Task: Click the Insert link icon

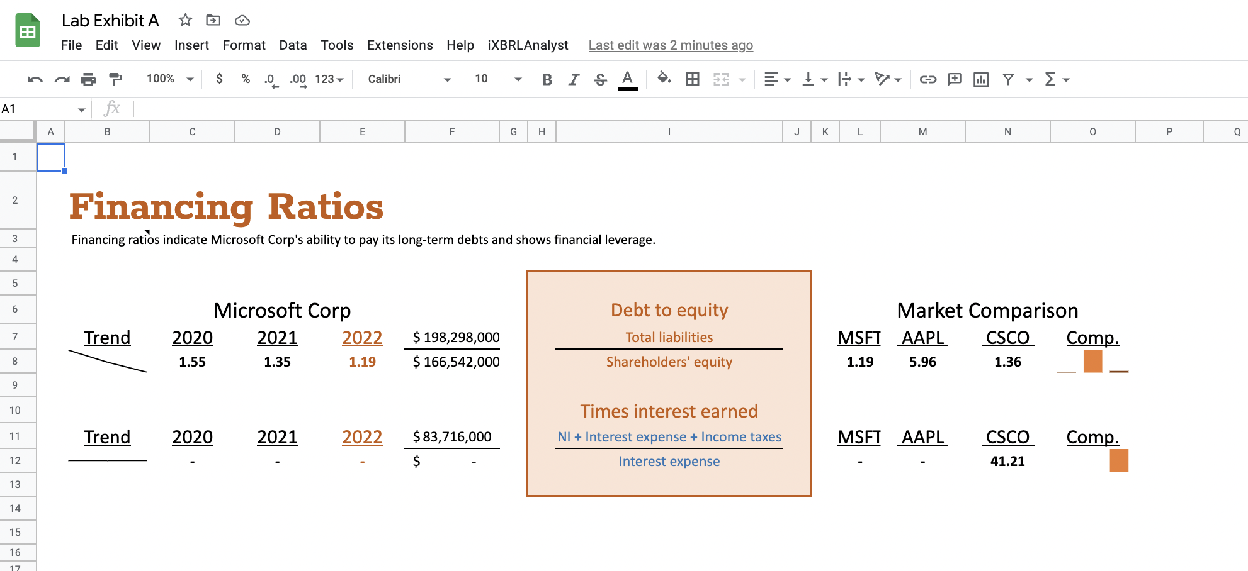Action: pos(927,79)
